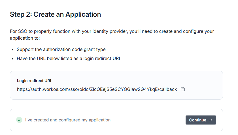The width and height of the screenshot is (238, 135).
Task: Select the auth.workos.com redirect URL text
Action: [x=97, y=89]
